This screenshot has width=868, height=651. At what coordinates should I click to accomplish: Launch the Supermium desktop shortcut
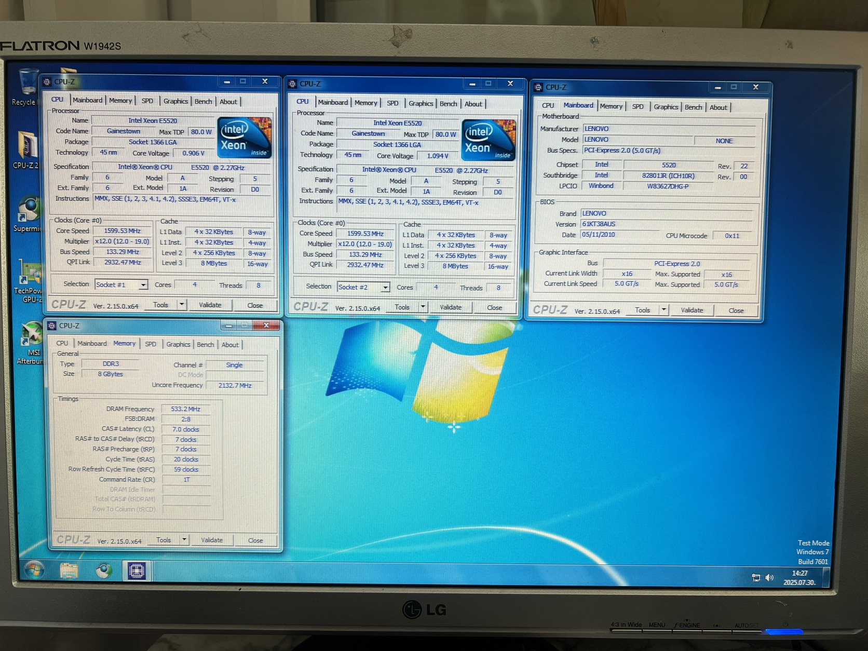point(28,214)
